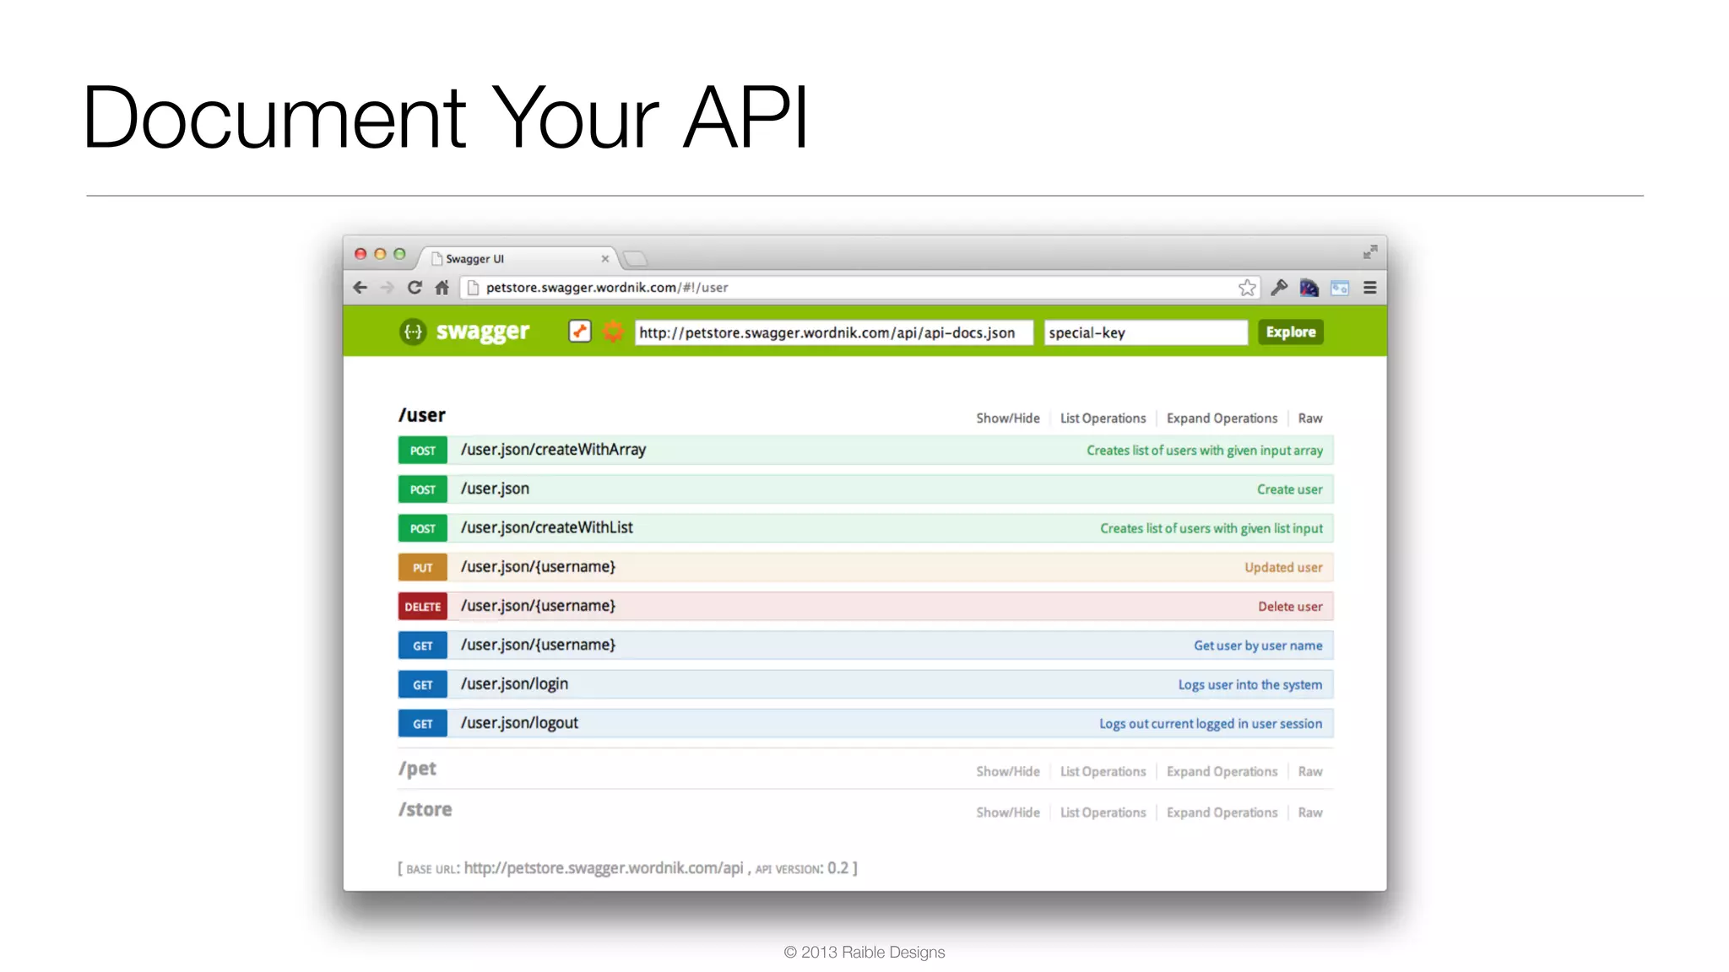Viewport: 1729px width, 972px height.
Task: Click the api-docs.json URL field
Action: coord(833,332)
